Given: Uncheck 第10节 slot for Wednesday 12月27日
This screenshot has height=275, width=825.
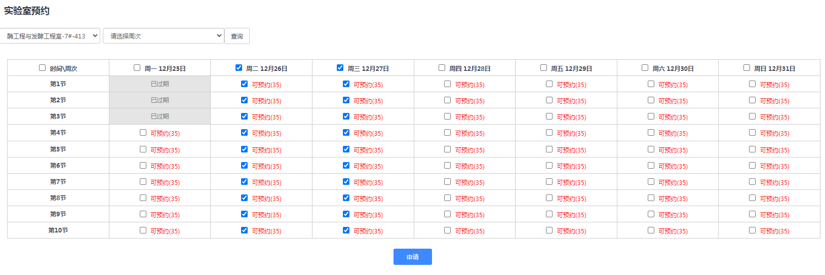Looking at the screenshot, I should [346, 230].
